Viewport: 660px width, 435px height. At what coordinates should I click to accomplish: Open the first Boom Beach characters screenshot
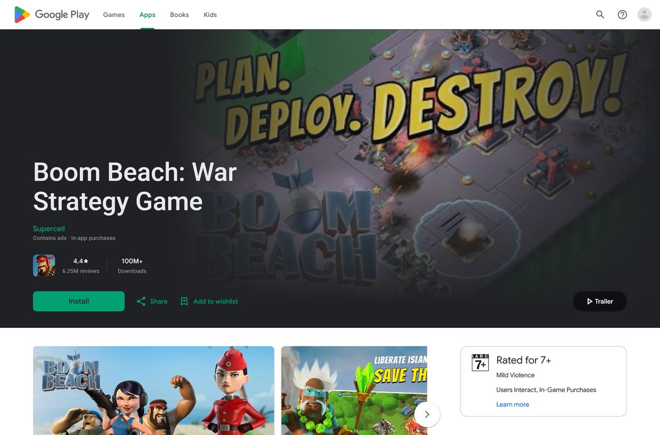(x=153, y=391)
